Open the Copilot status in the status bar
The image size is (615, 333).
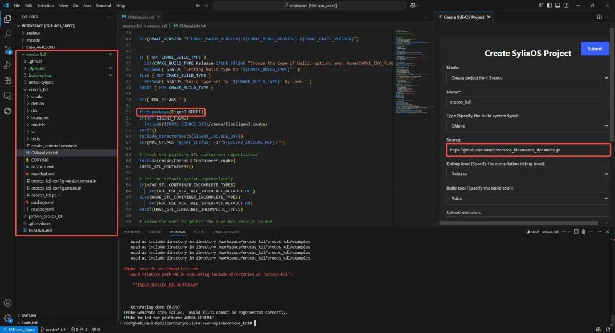(598, 330)
